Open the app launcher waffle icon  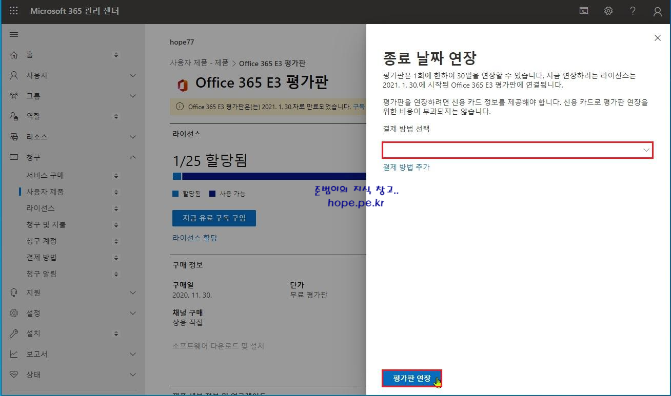point(14,11)
